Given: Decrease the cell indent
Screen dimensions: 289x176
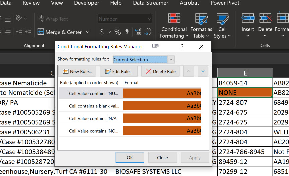Looking at the screenshot, I should (19, 32).
